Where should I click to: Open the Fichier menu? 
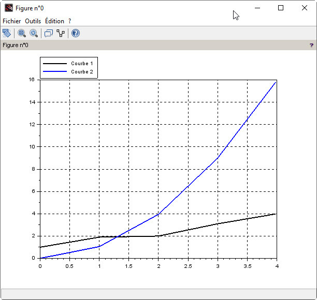(x=12, y=21)
